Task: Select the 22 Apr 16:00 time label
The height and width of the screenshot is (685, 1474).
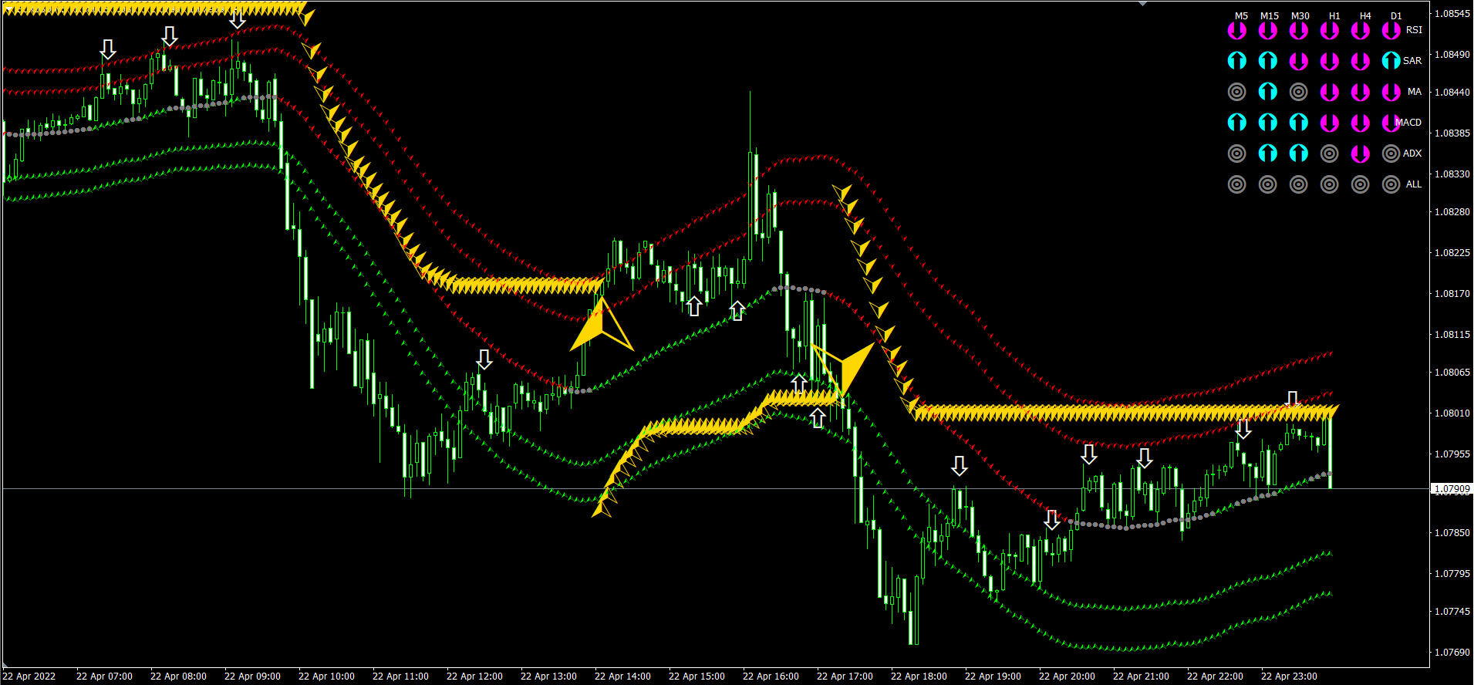Action: (771, 677)
